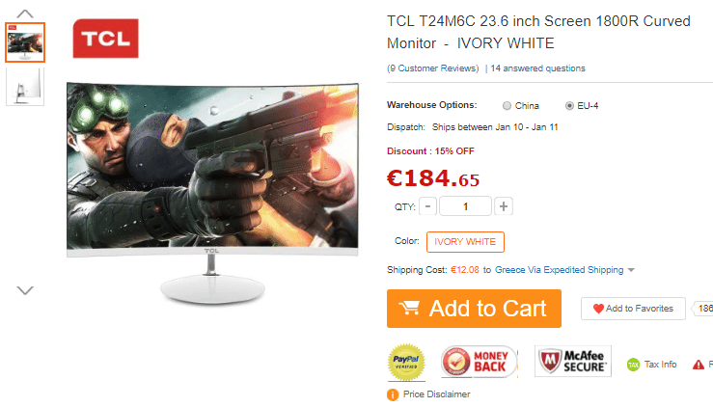The image size is (713, 407).
Task: Open the green Tax Info icon
Action: [x=633, y=365]
